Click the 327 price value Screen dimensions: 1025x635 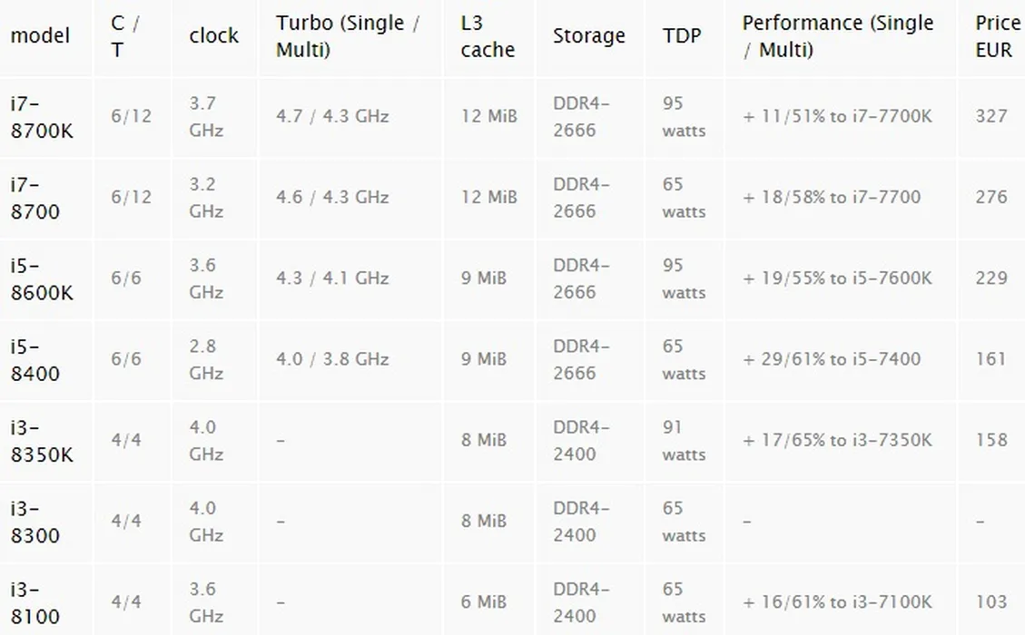tap(991, 116)
